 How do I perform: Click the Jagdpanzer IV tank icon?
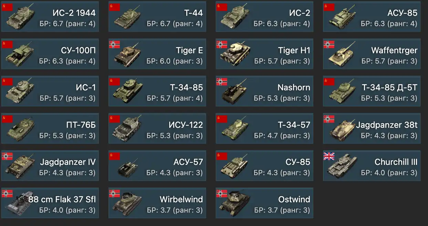(x=21, y=166)
